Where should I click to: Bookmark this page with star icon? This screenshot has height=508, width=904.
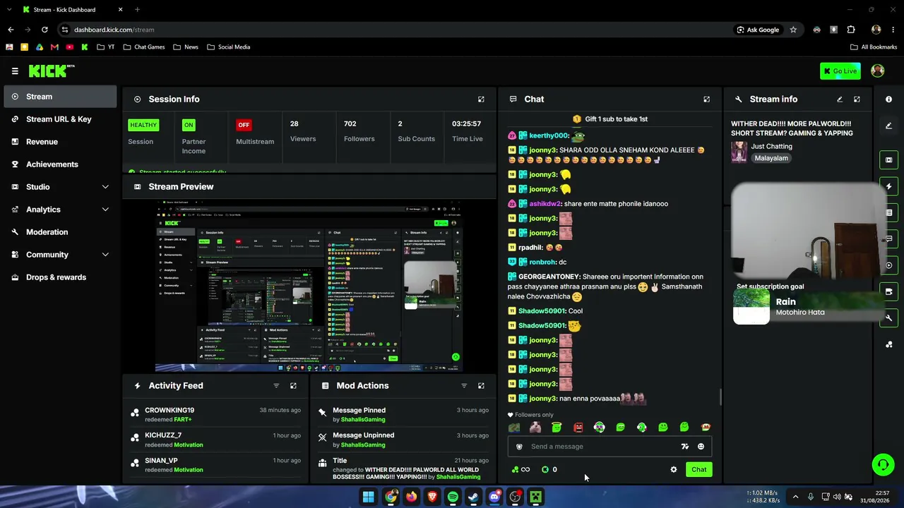(793, 30)
